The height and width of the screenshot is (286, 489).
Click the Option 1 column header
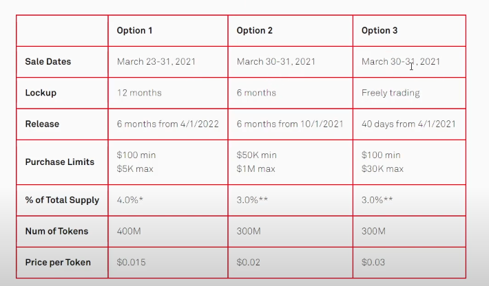click(x=134, y=30)
